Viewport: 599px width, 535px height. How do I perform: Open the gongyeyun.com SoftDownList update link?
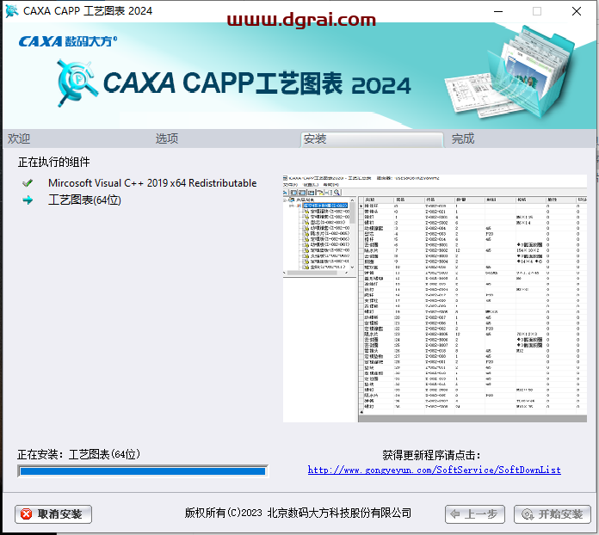(435, 470)
